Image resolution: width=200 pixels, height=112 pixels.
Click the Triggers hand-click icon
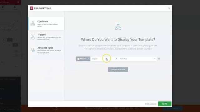33,37
